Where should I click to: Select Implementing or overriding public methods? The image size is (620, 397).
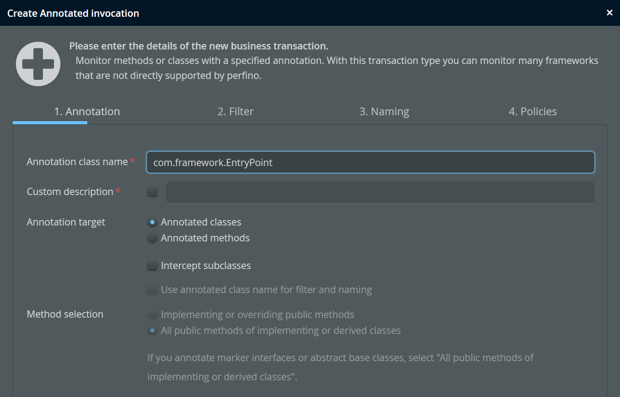click(x=153, y=315)
